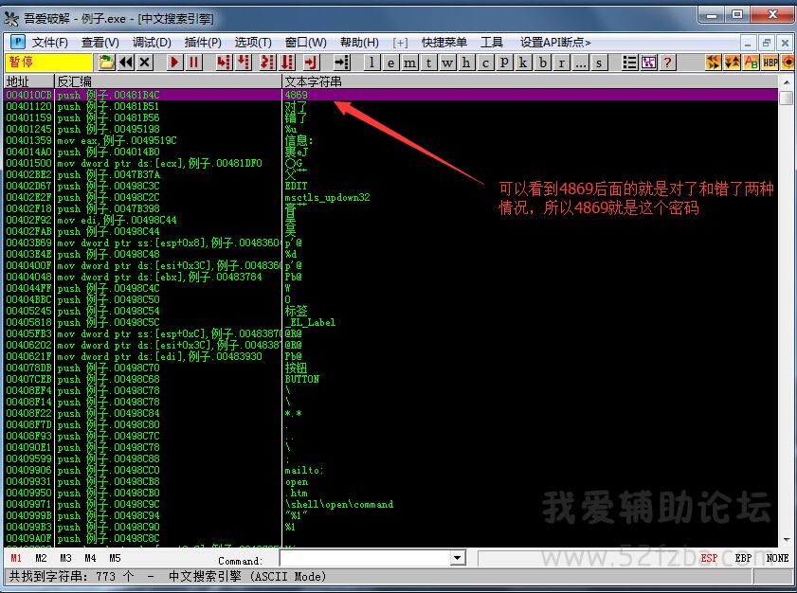This screenshot has width=797, height=593.
Task: Click the Restart program rewind icon
Action: (x=126, y=63)
